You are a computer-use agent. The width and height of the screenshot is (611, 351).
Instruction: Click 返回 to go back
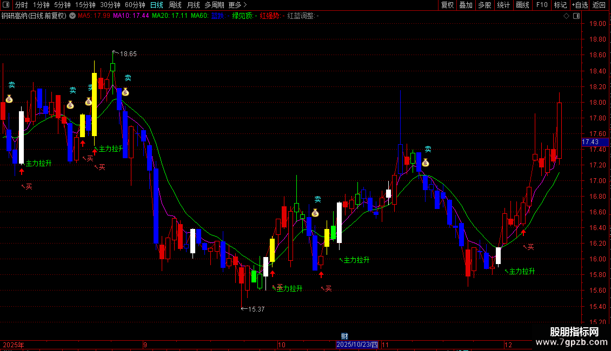click(599, 5)
